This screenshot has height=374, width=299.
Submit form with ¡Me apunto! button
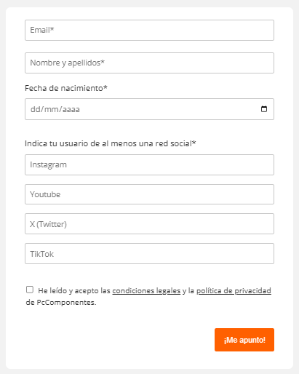(244, 340)
